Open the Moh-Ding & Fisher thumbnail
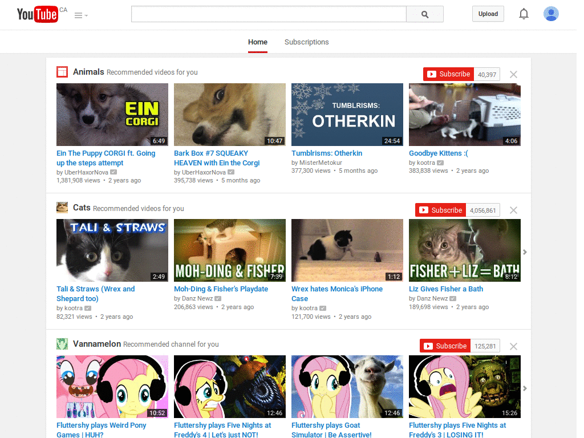The height and width of the screenshot is (438, 584). point(230,250)
